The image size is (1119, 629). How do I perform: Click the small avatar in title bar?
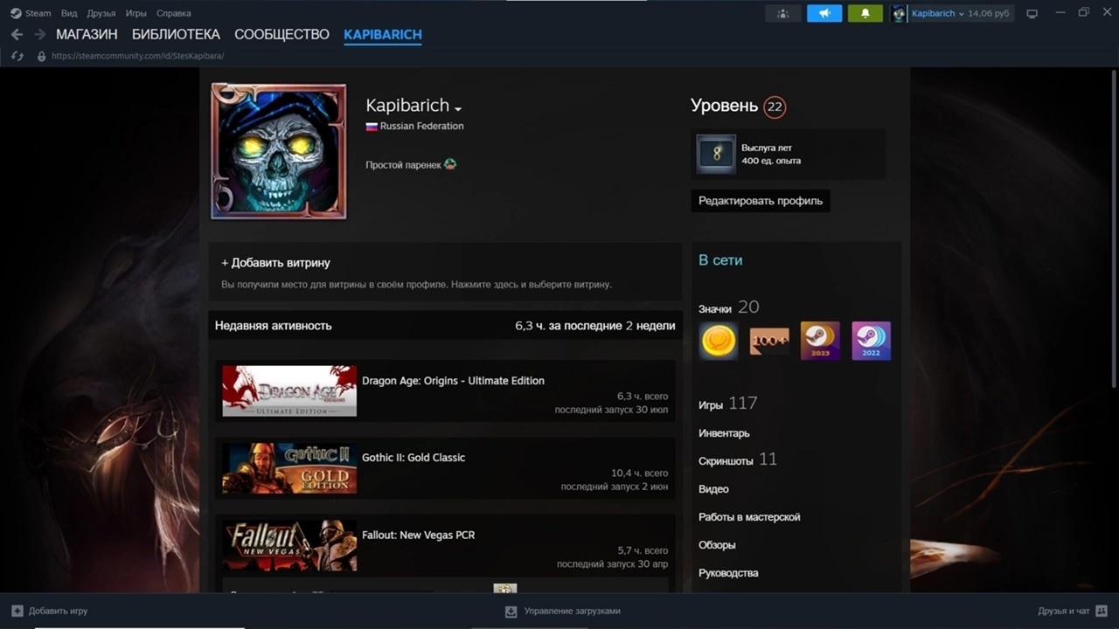click(x=899, y=14)
